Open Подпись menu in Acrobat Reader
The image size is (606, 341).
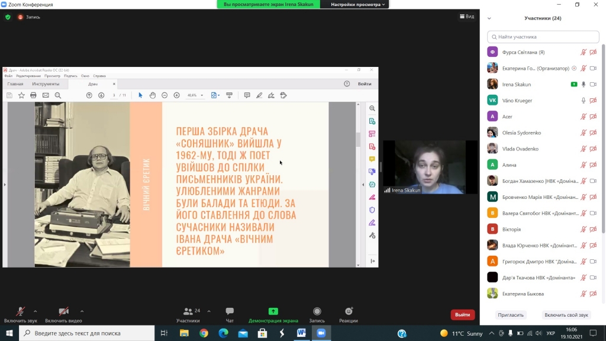(x=70, y=76)
